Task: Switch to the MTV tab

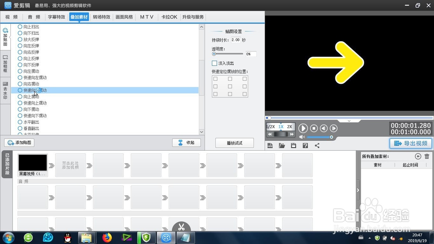Action: tap(147, 17)
